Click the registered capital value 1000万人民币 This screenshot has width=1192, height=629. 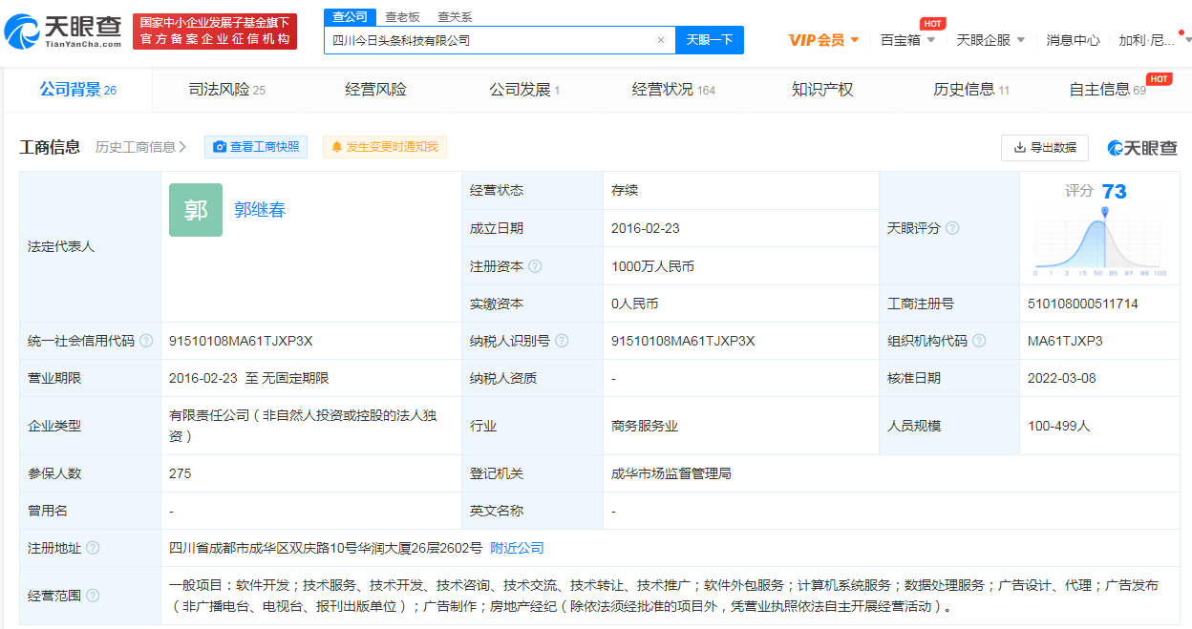652,266
